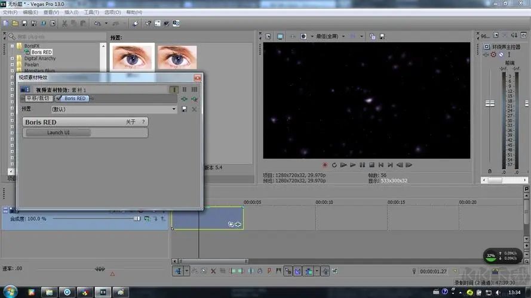Click the Open project folder icon
Screen dimensions: 531x298
15,23
